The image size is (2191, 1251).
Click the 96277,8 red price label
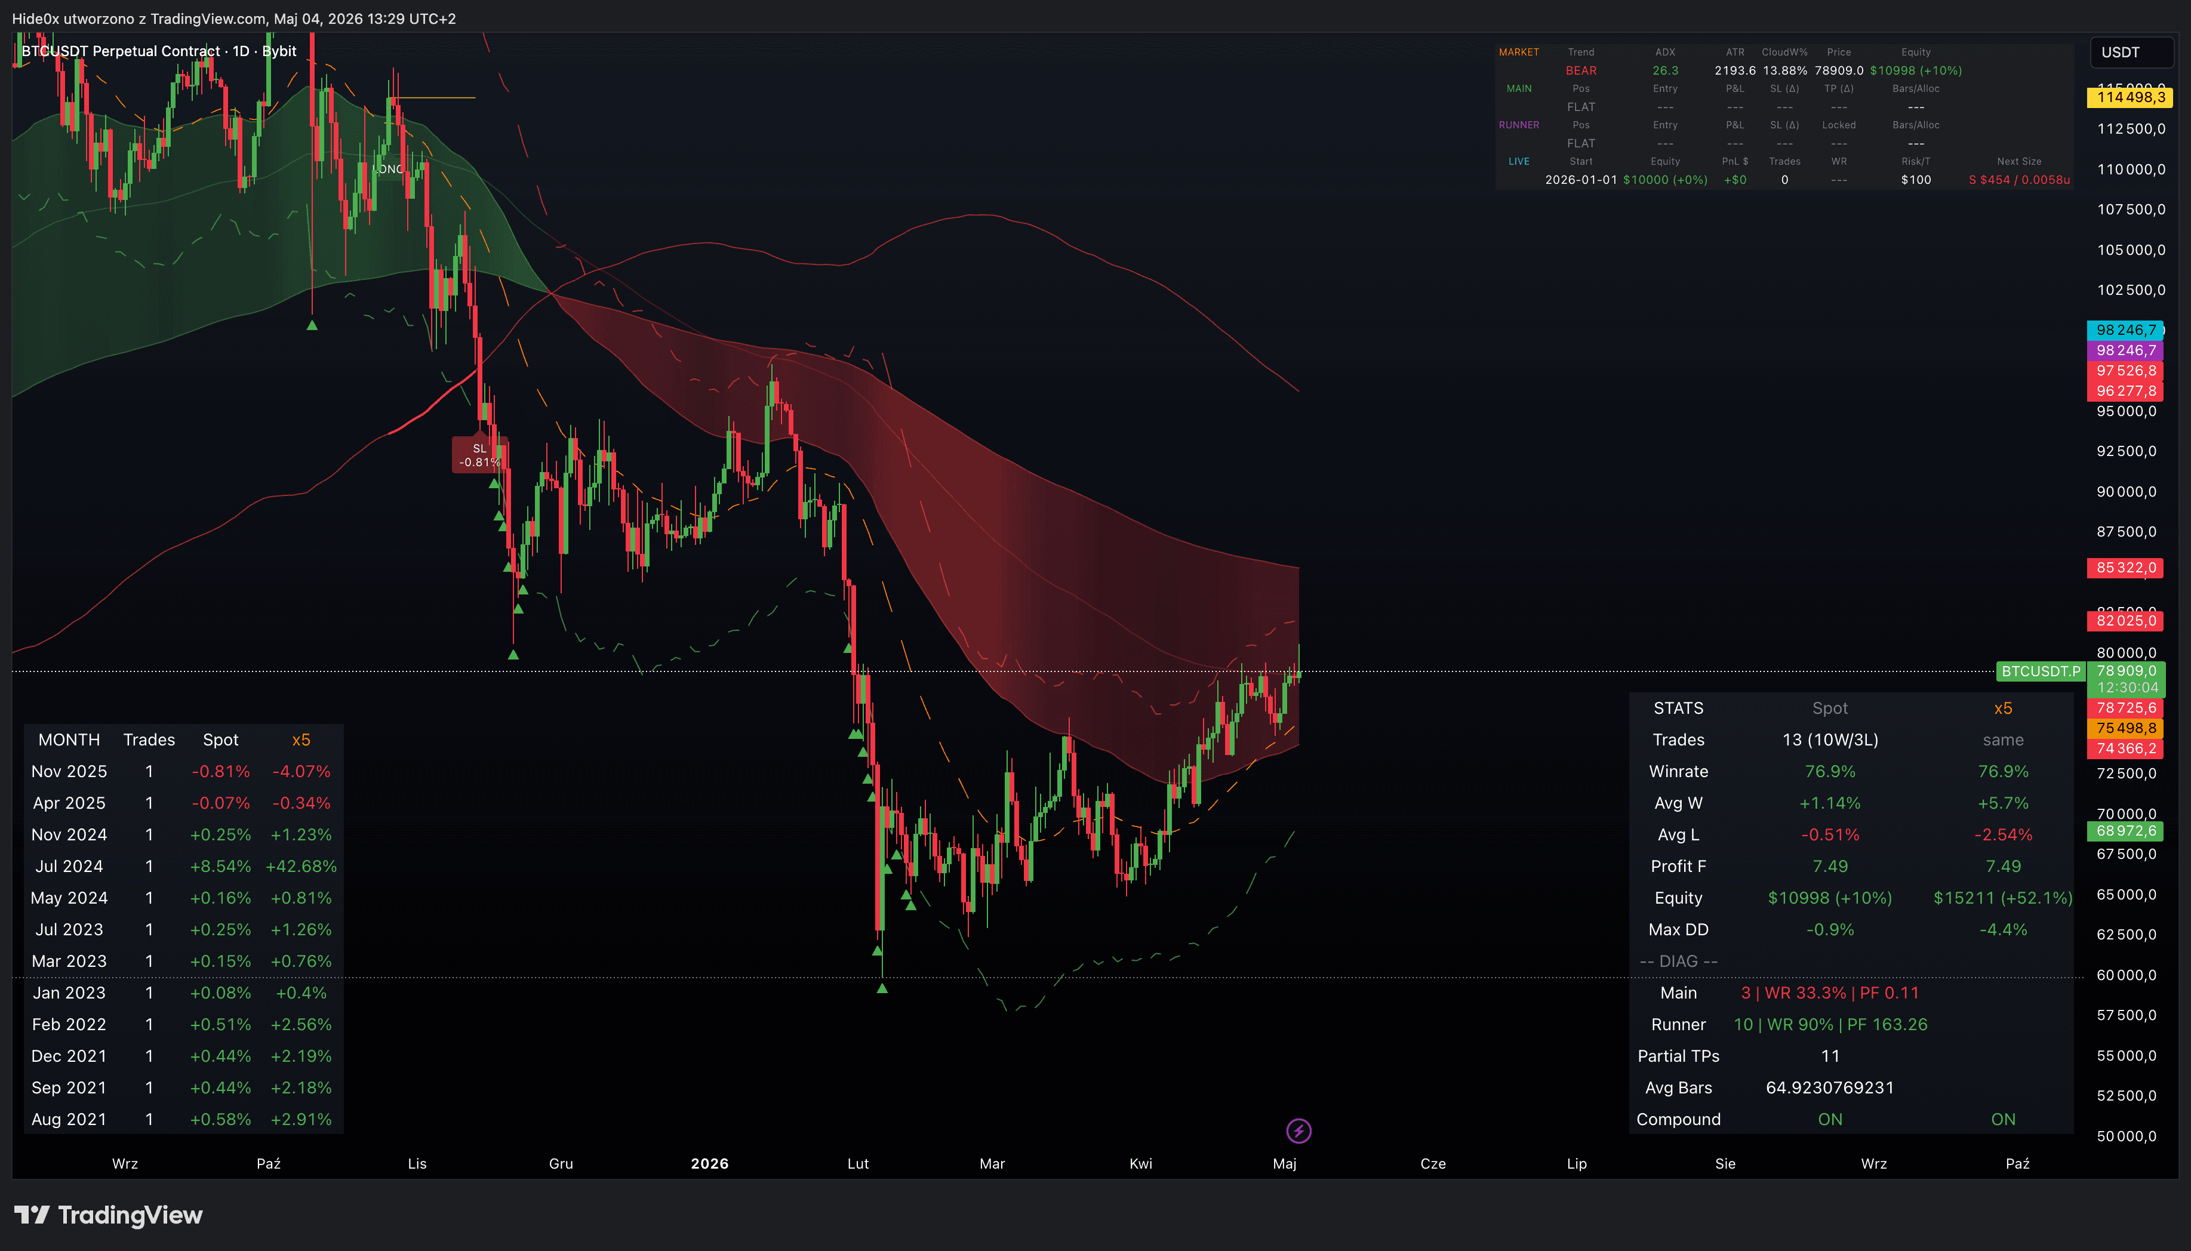tap(2125, 391)
